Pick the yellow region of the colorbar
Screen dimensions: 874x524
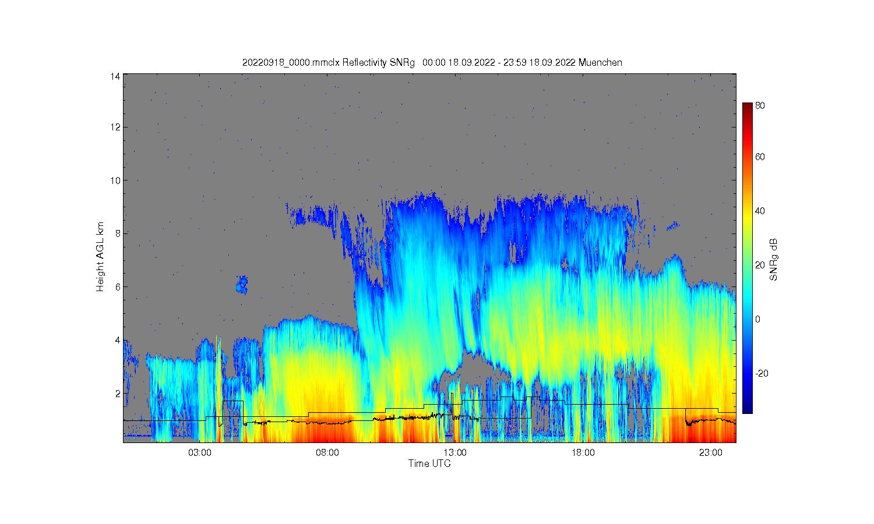pyautogui.click(x=748, y=218)
